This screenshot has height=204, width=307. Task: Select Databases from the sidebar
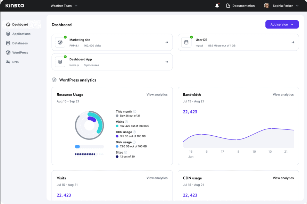coord(19,43)
